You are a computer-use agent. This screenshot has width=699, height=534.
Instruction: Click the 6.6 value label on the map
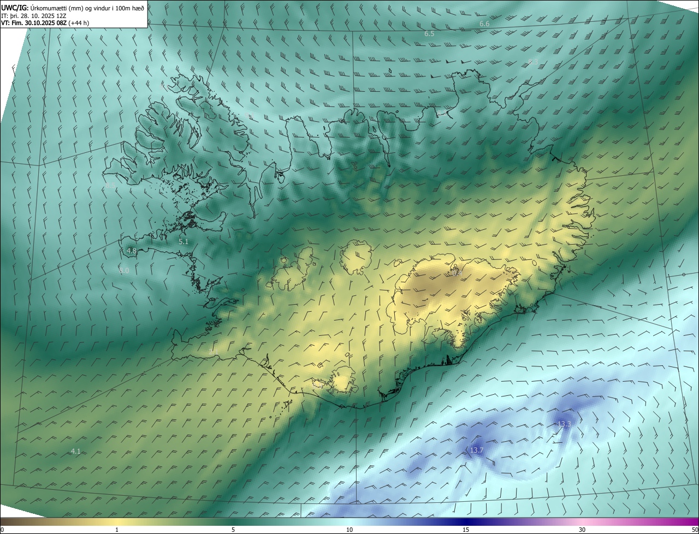[x=484, y=24]
